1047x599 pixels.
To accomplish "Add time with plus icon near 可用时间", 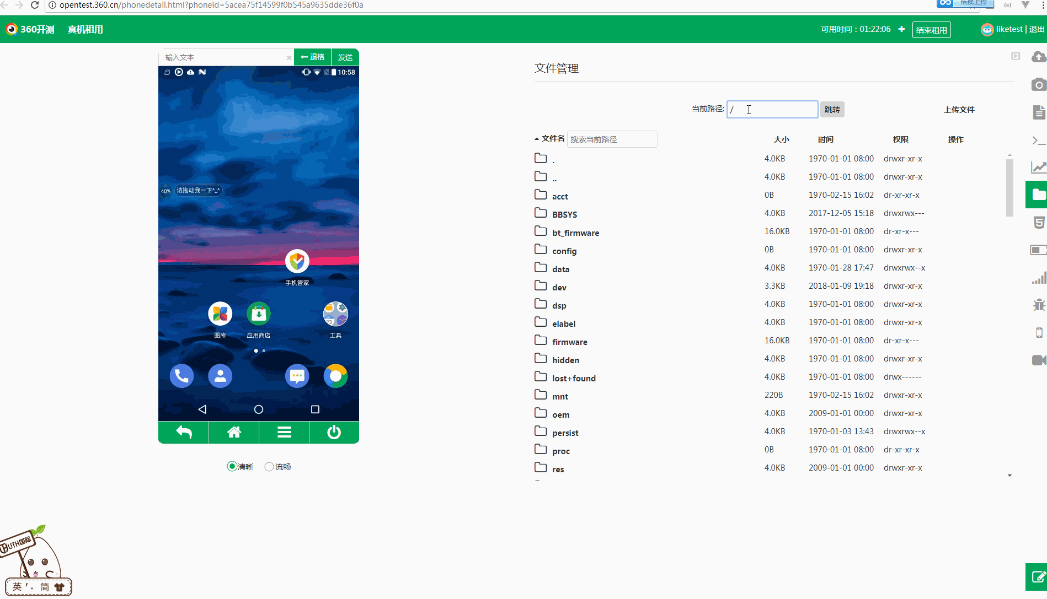I will [901, 29].
